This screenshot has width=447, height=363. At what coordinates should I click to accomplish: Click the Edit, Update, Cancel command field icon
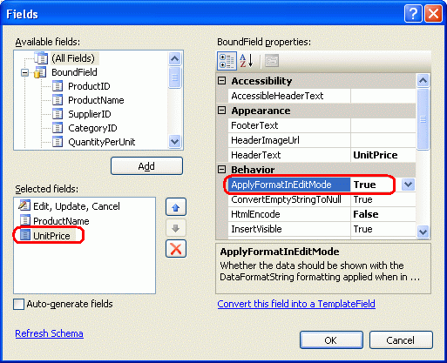24,205
